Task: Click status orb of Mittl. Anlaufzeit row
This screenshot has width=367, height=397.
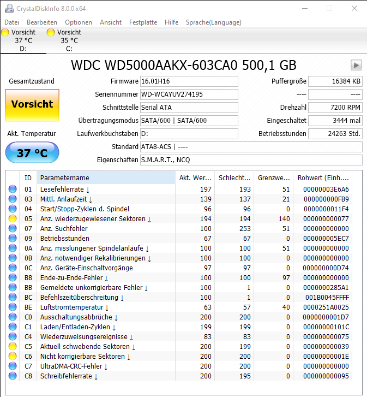Action: coord(13,199)
